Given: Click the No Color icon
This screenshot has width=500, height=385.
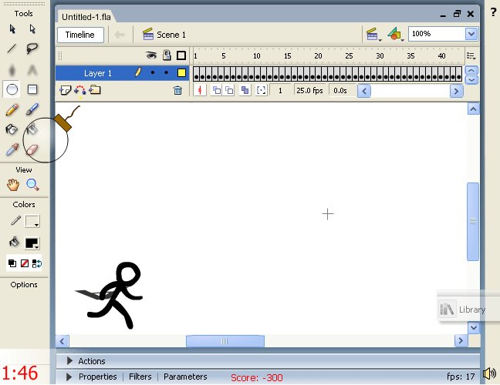Looking at the screenshot, I should tap(25, 263).
